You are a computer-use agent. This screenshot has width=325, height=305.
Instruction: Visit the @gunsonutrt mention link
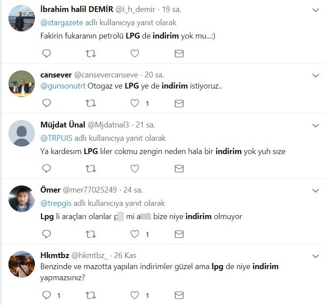pyautogui.click(x=63, y=86)
